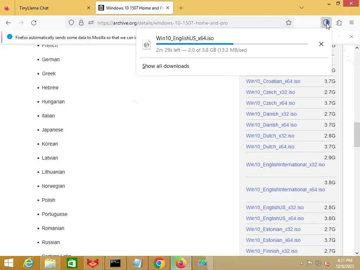The height and width of the screenshot is (270, 360).
Task: Select the Windows 10 1507 Home tab
Action: [x=135, y=8]
